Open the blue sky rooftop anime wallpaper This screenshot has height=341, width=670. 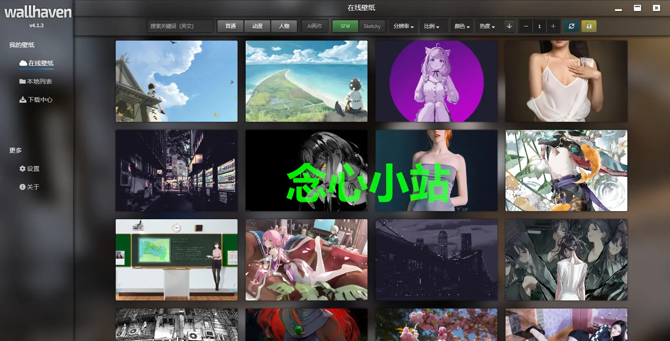177,81
